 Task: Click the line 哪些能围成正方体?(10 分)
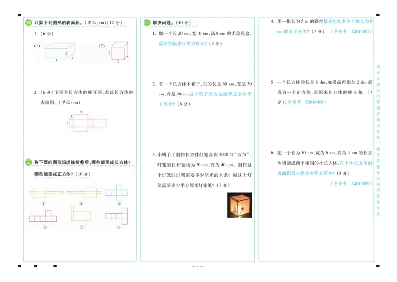[x=63, y=174]
